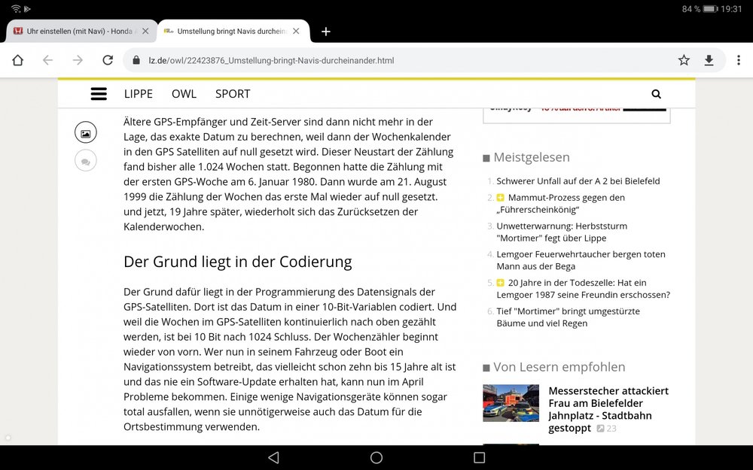Open the hamburger menu on site header
753x470 pixels.
pyautogui.click(x=99, y=94)
